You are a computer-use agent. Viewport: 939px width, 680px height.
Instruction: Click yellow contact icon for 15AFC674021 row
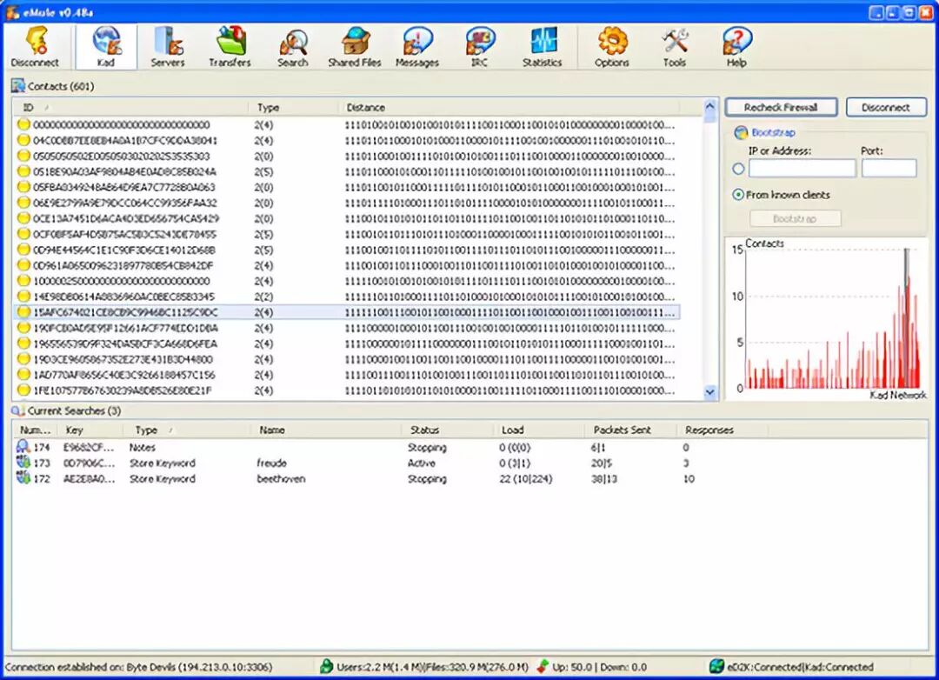23,312
